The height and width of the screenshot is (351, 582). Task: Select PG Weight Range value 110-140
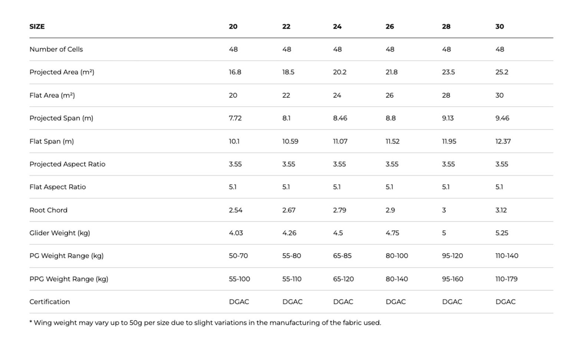click(507, 256)
